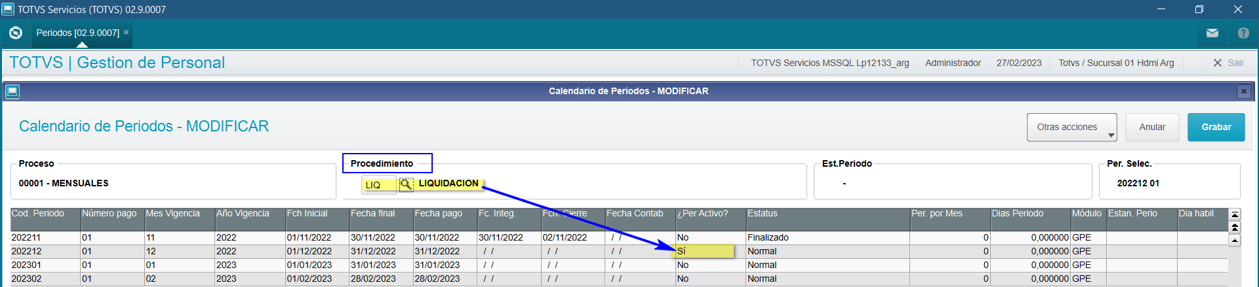Click the 27/02/2023 date label
Screen dimensions: 1259x287
(x=1019, y=63)
